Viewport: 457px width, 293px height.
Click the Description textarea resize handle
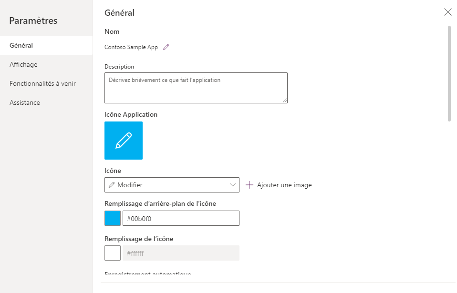[285, 101]
